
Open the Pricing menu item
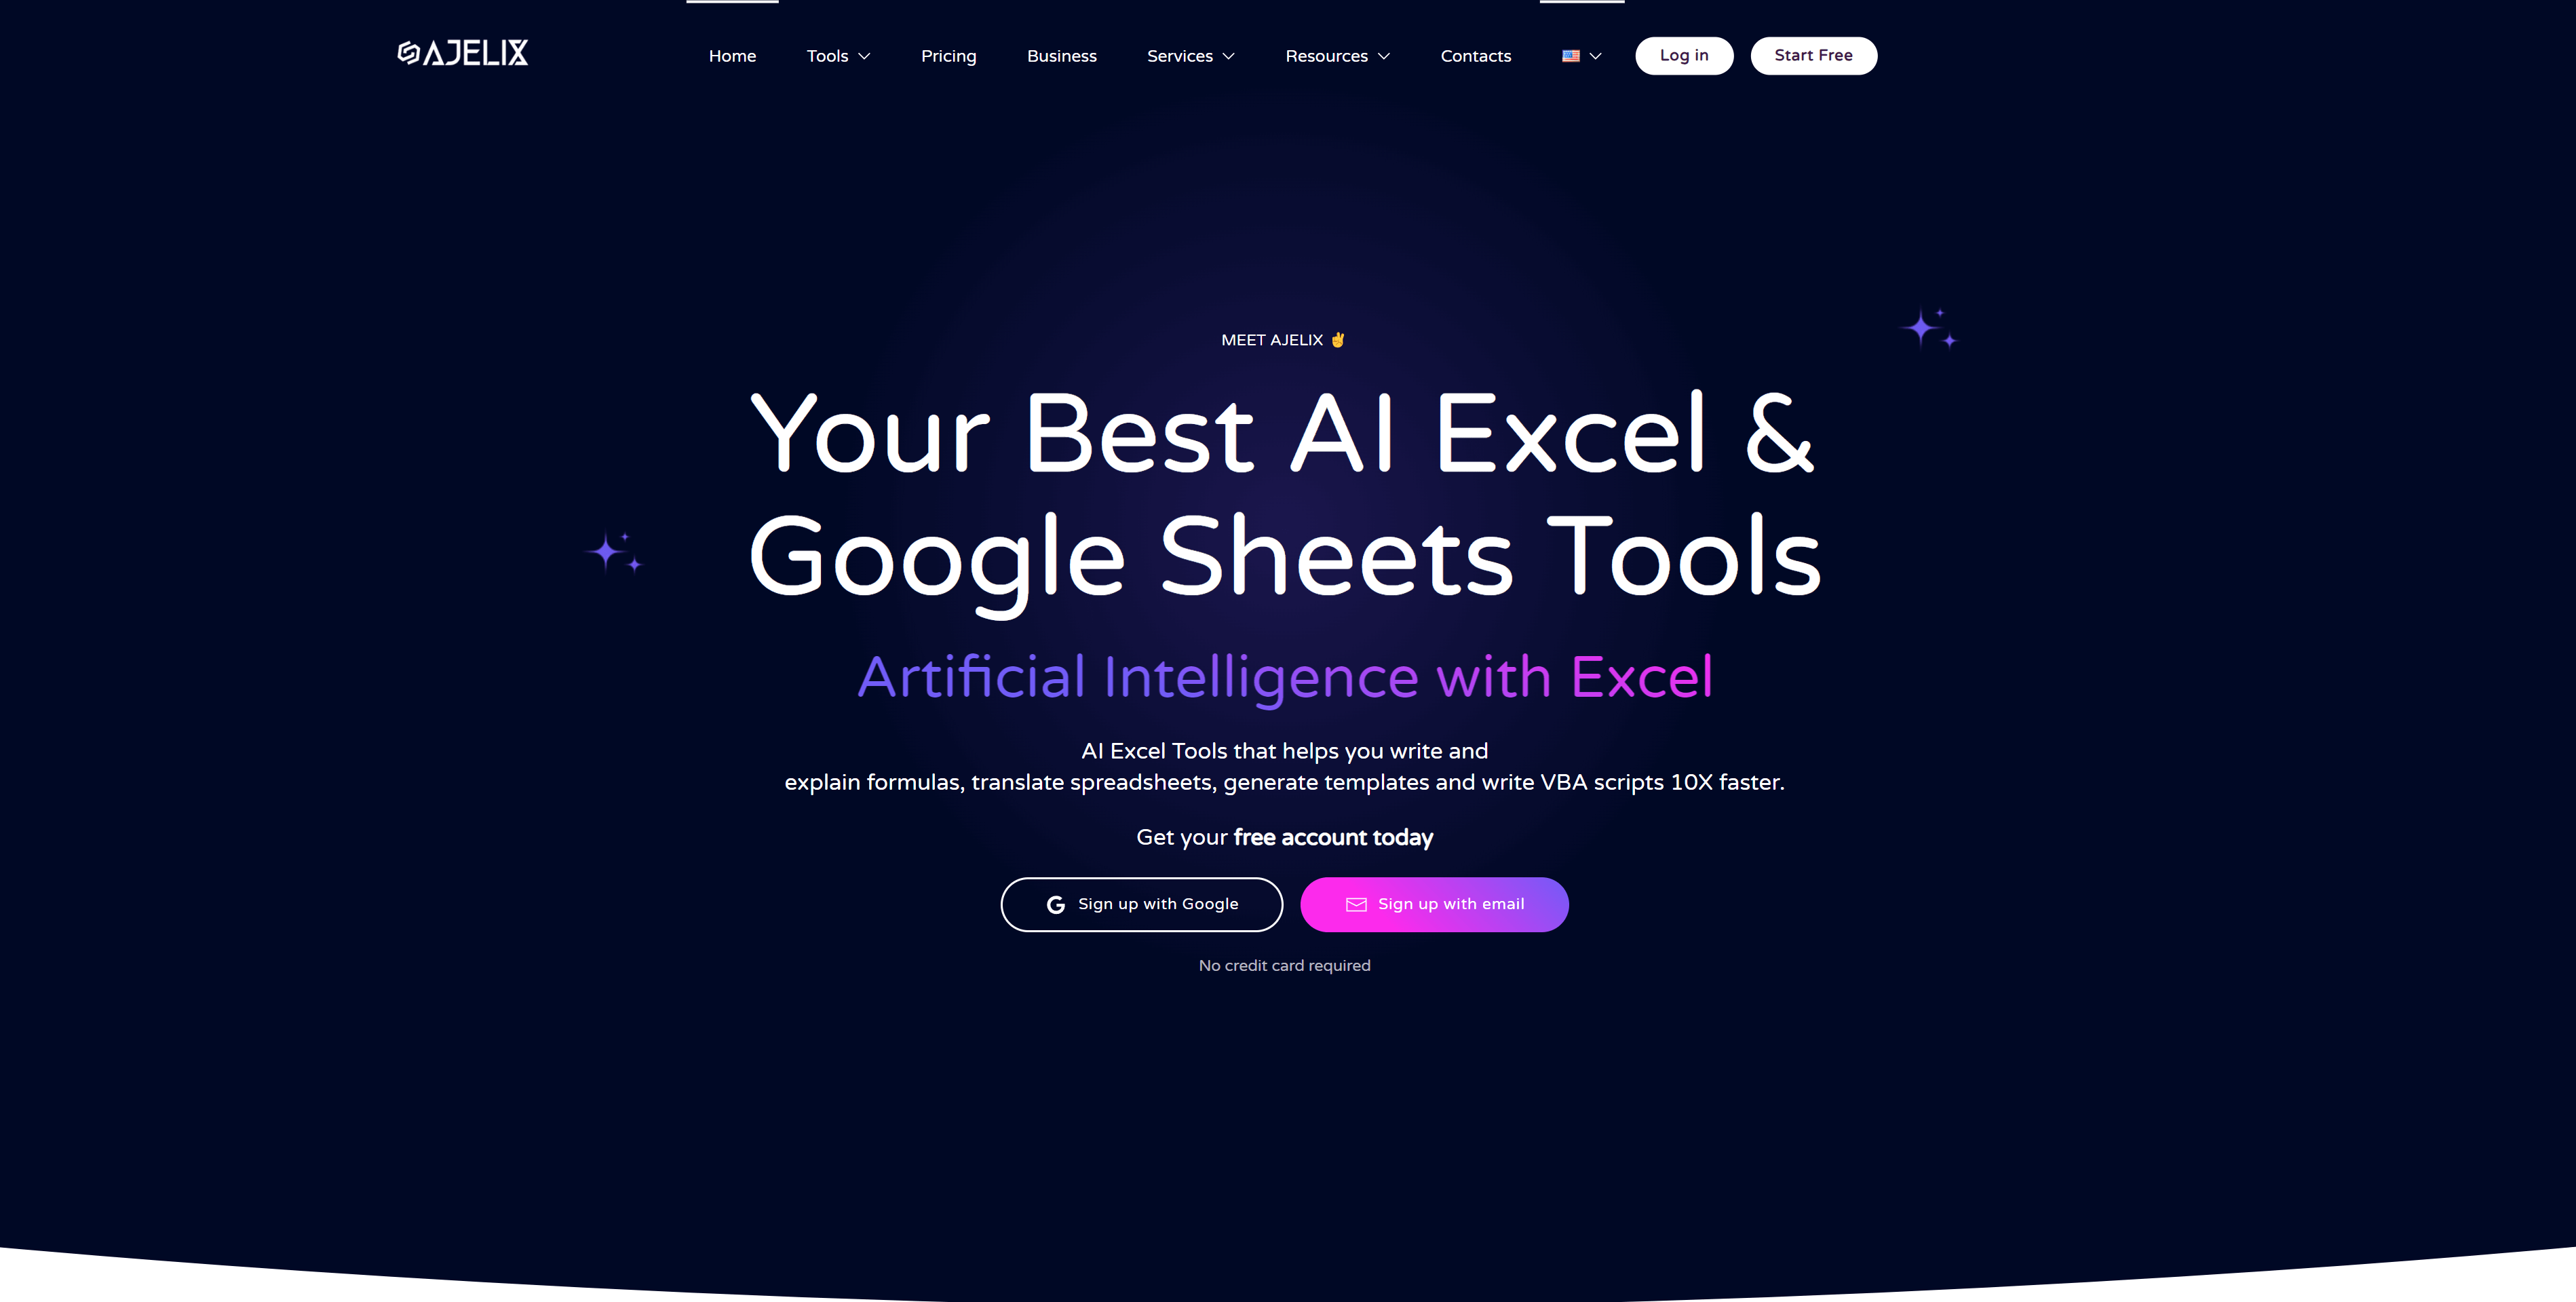click(946, 55)
